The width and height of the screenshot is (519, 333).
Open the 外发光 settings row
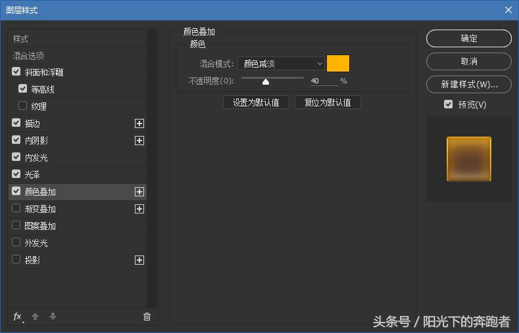(78, 243)
